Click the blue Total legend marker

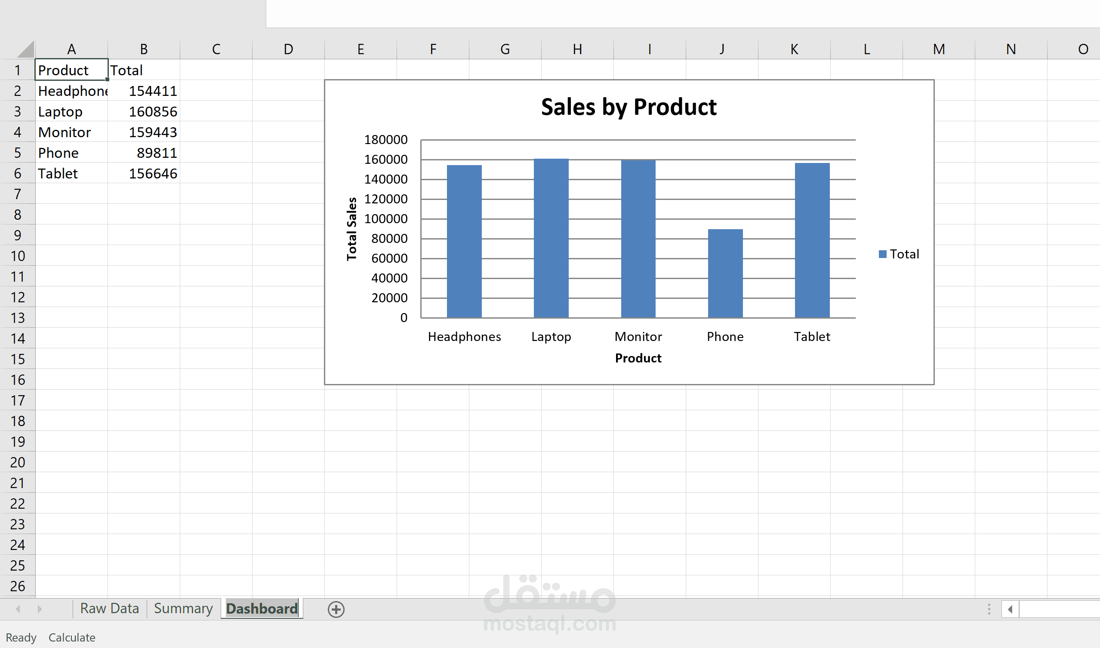click(x=882, y=254)
